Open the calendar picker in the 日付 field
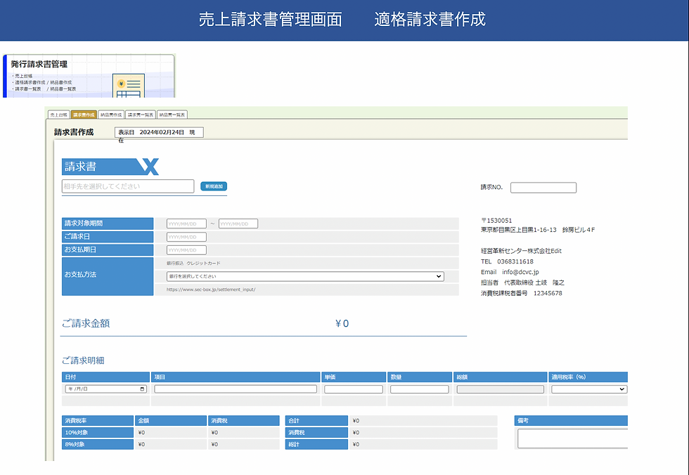This screenshot has height=475, width=689. 142,389
